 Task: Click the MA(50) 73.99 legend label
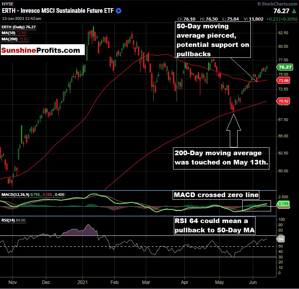coord(13,33)
